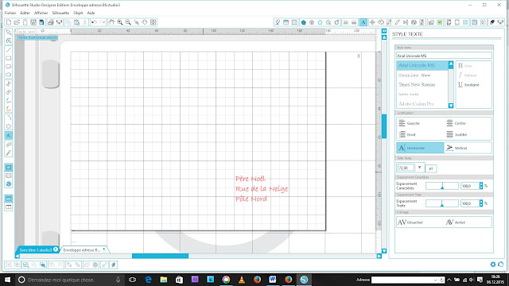Viewport: 509px width, 286px height.
Task: Open the text size dropdown arrow
Action: tap(419, 168)
